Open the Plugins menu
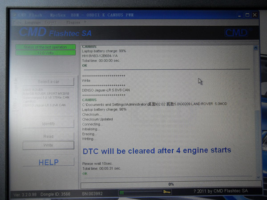Viewport: 267px width, 200px height. (73, 23)
